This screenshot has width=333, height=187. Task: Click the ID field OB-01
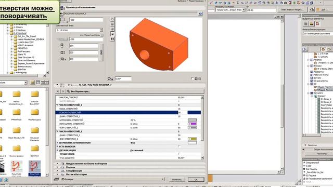pyautogui.click(x=261, y=10)
